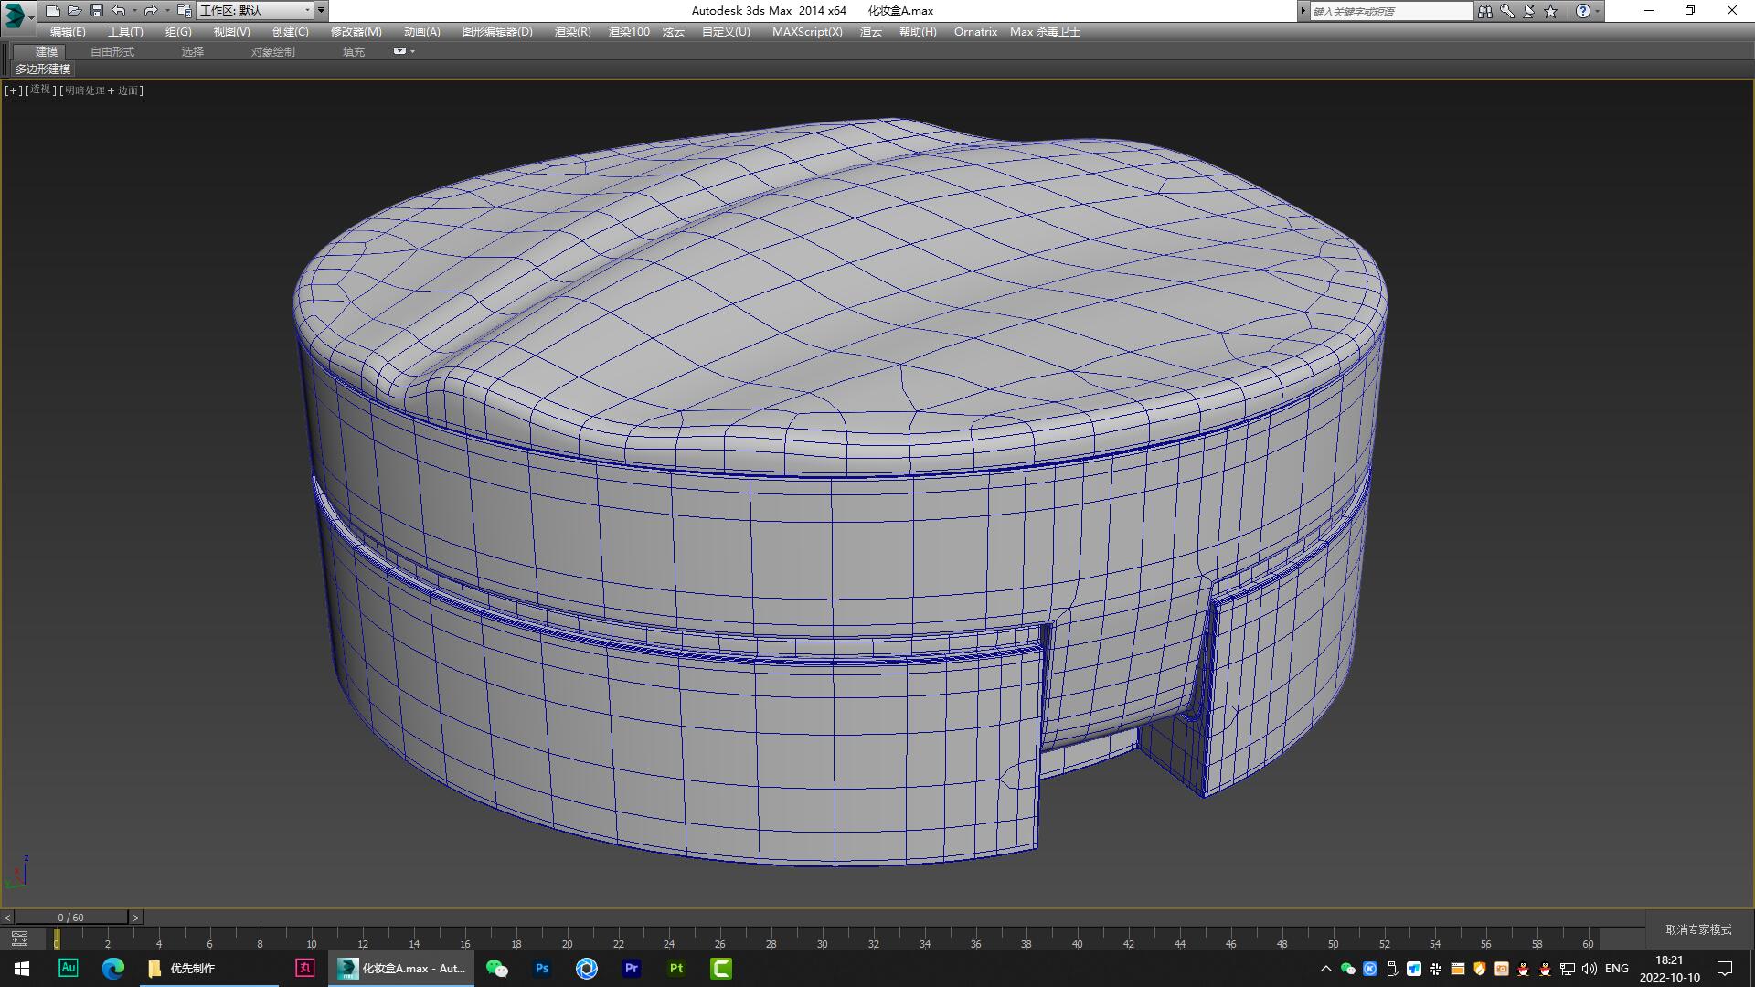Open a scene with the Open File icon

[74, 10]
